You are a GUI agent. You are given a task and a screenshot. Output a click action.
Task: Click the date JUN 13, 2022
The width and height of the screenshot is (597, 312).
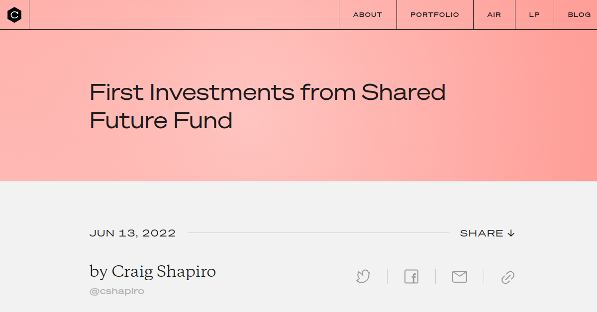click(x=133, y=233)
